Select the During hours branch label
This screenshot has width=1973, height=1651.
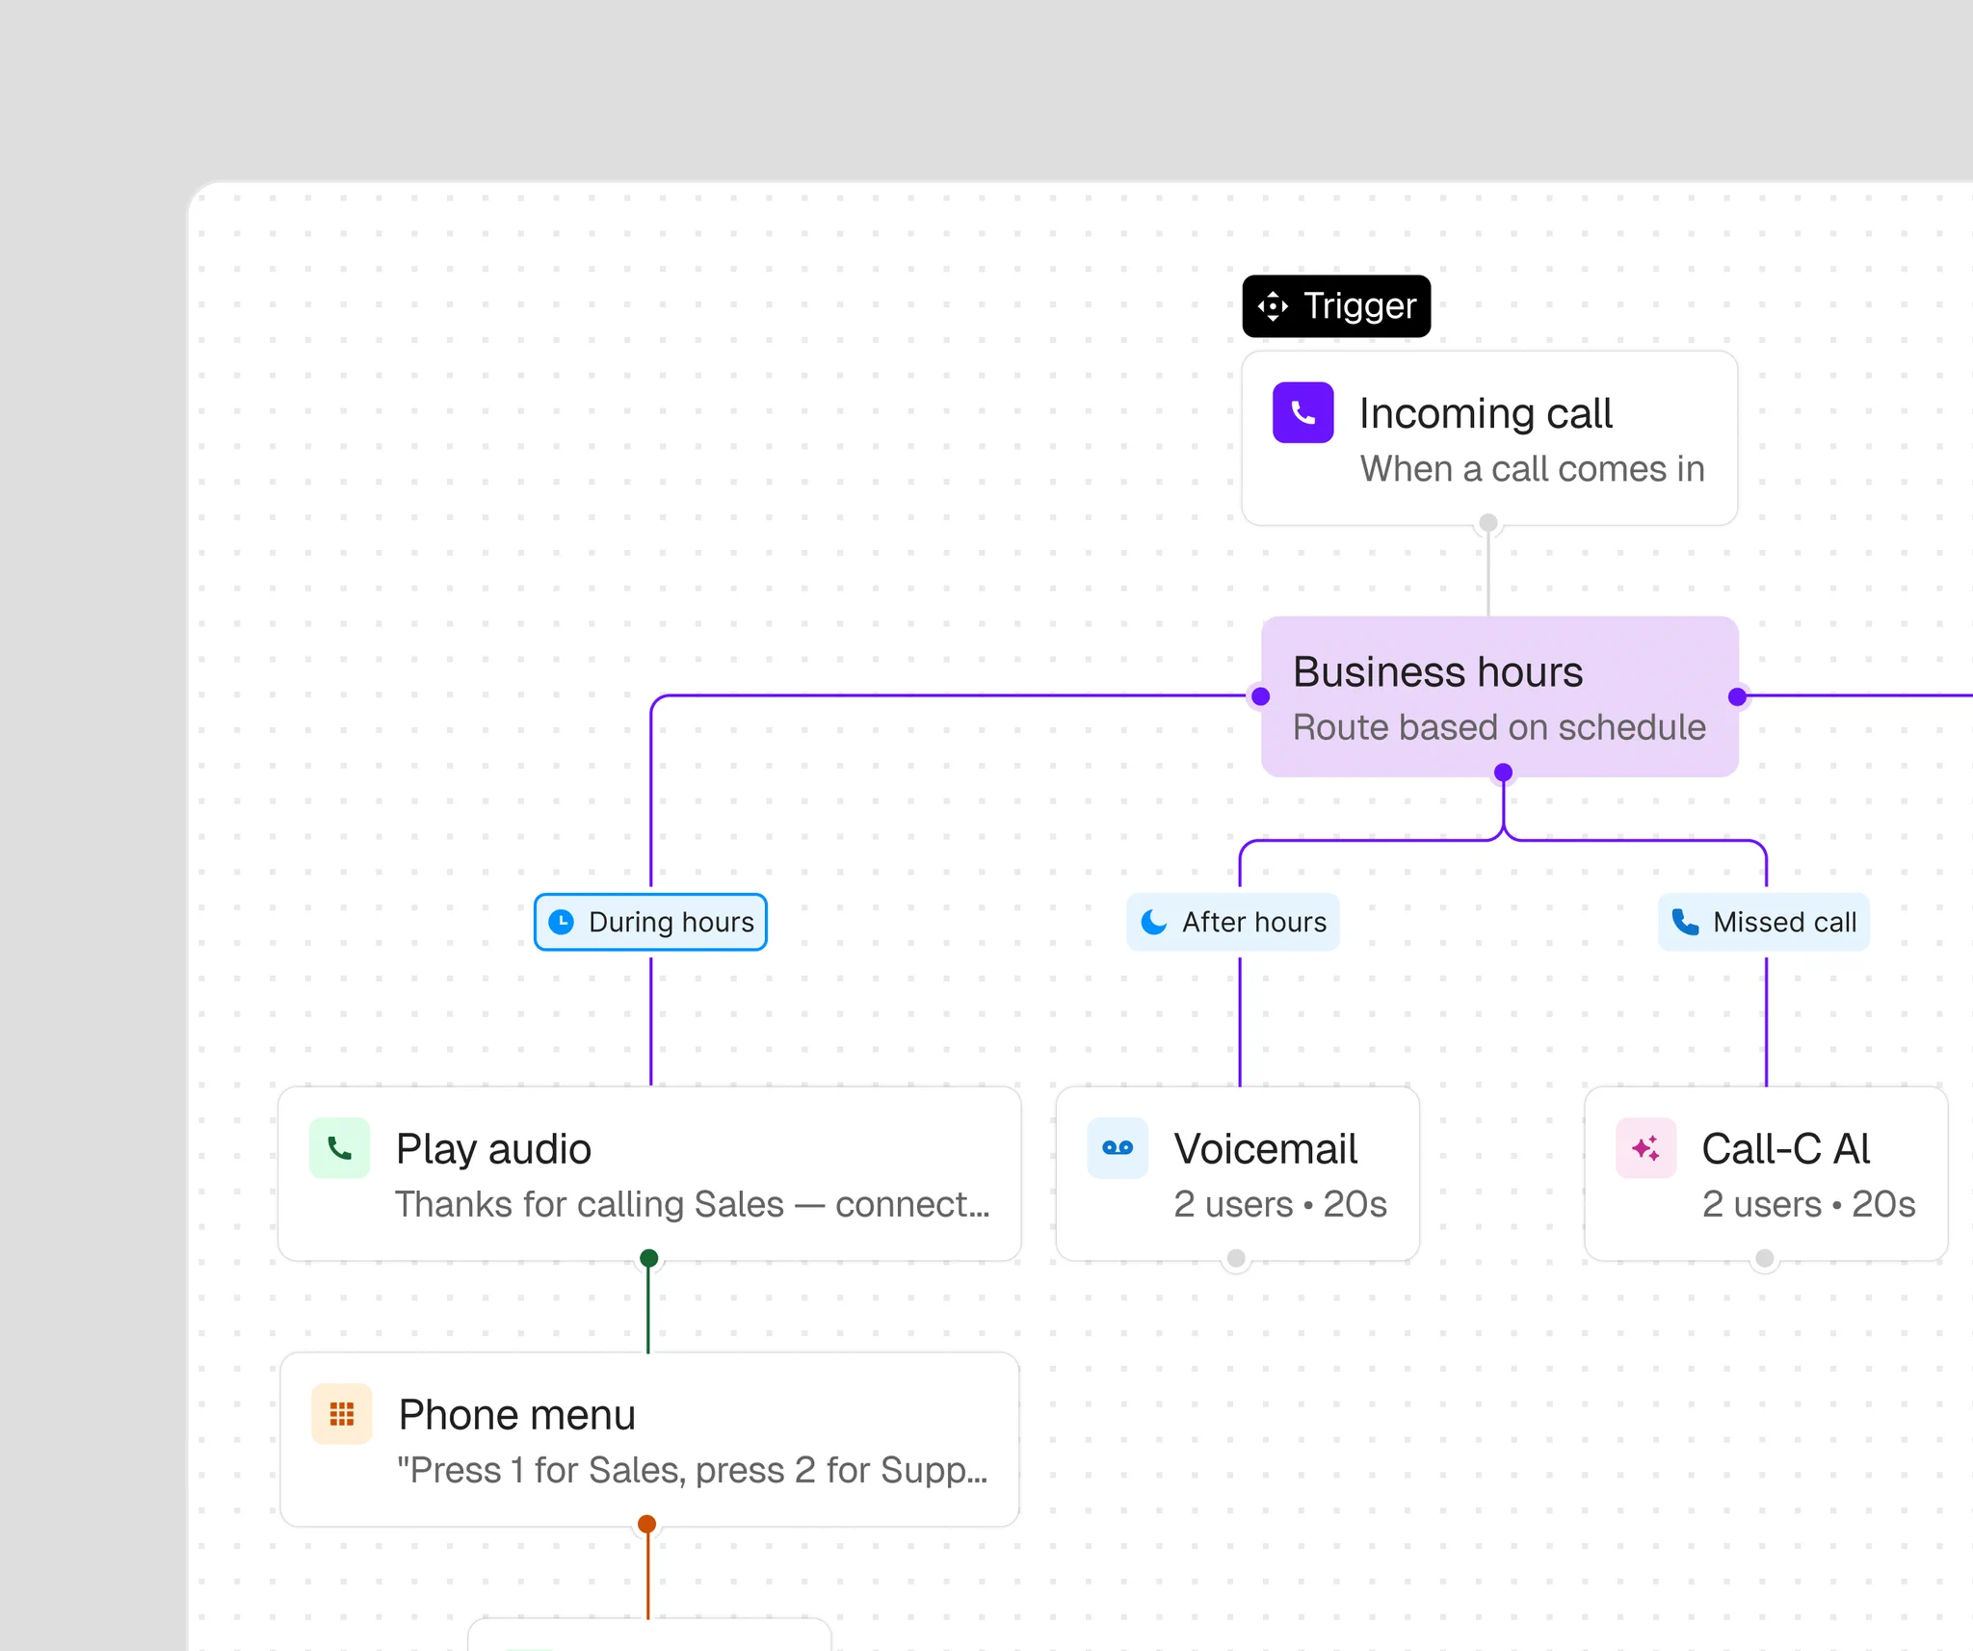(650, 922)
